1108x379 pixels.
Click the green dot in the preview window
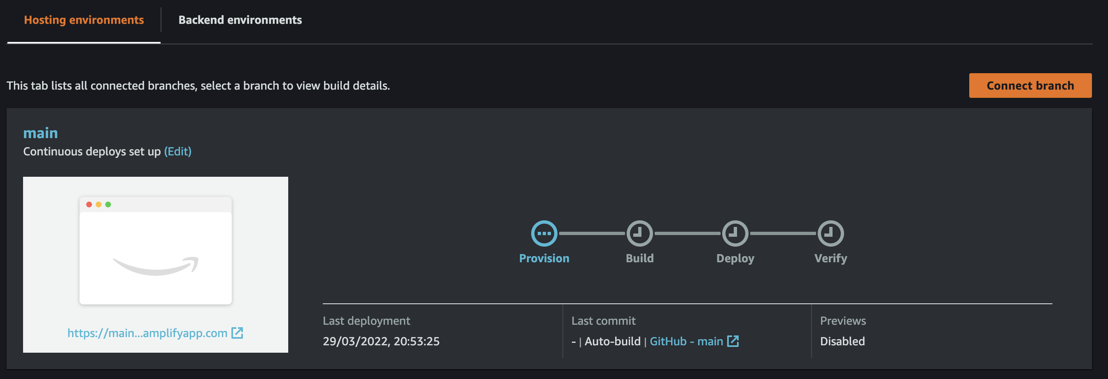click(108, 204)
